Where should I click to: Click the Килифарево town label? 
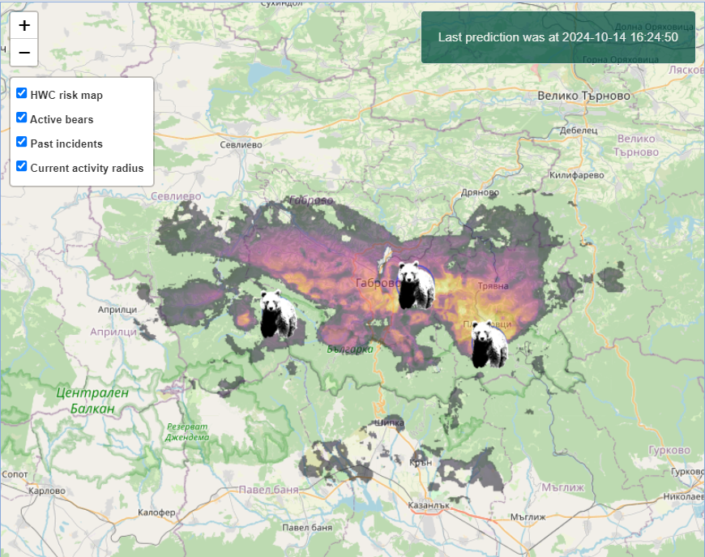(x=576, y=175)
